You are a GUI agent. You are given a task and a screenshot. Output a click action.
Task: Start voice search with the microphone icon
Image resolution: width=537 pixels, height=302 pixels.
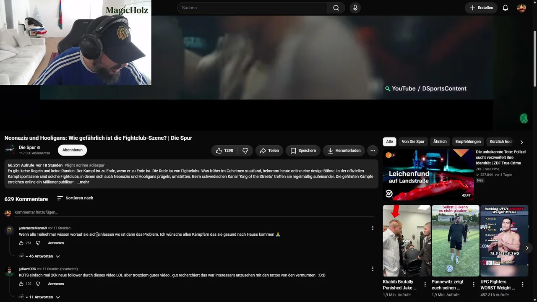(x=355, y=8)
